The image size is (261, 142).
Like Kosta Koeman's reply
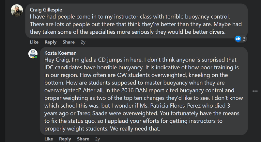tap(49, 139)
